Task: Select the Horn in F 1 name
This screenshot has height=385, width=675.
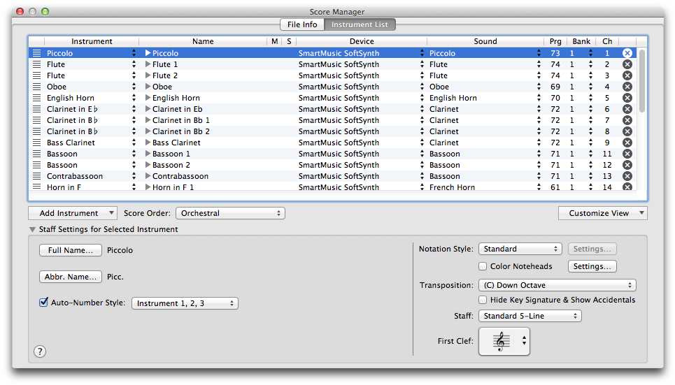Action: click(173, 187)
